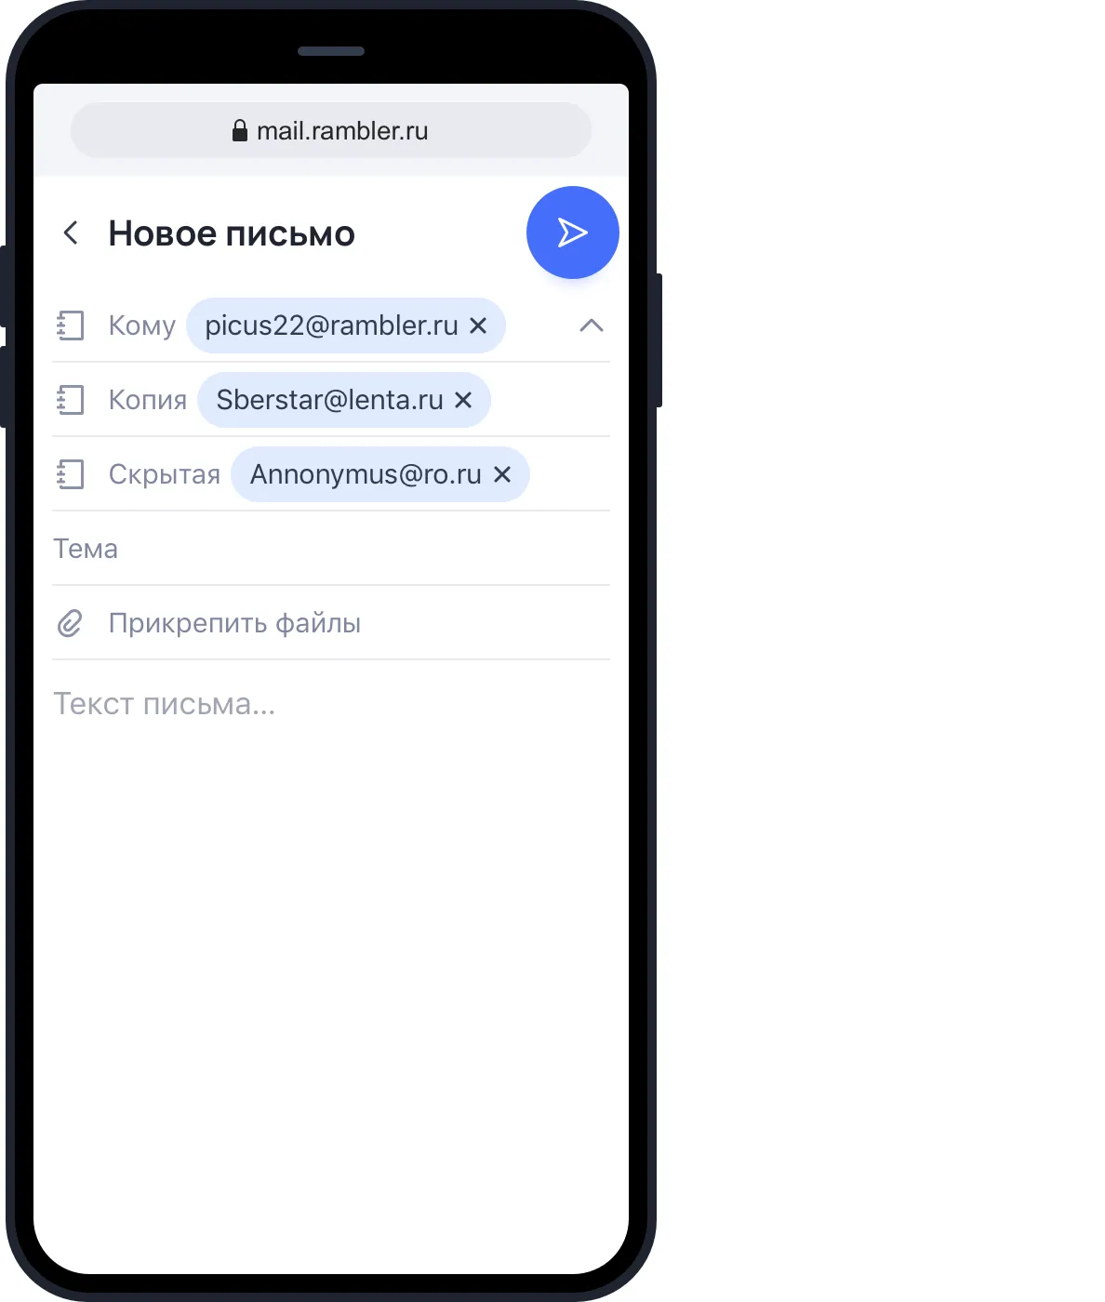Select the Sberstar@lenta.ru chip
This screenshot has height=1302, width=1105.
click(x=330, y=400)
